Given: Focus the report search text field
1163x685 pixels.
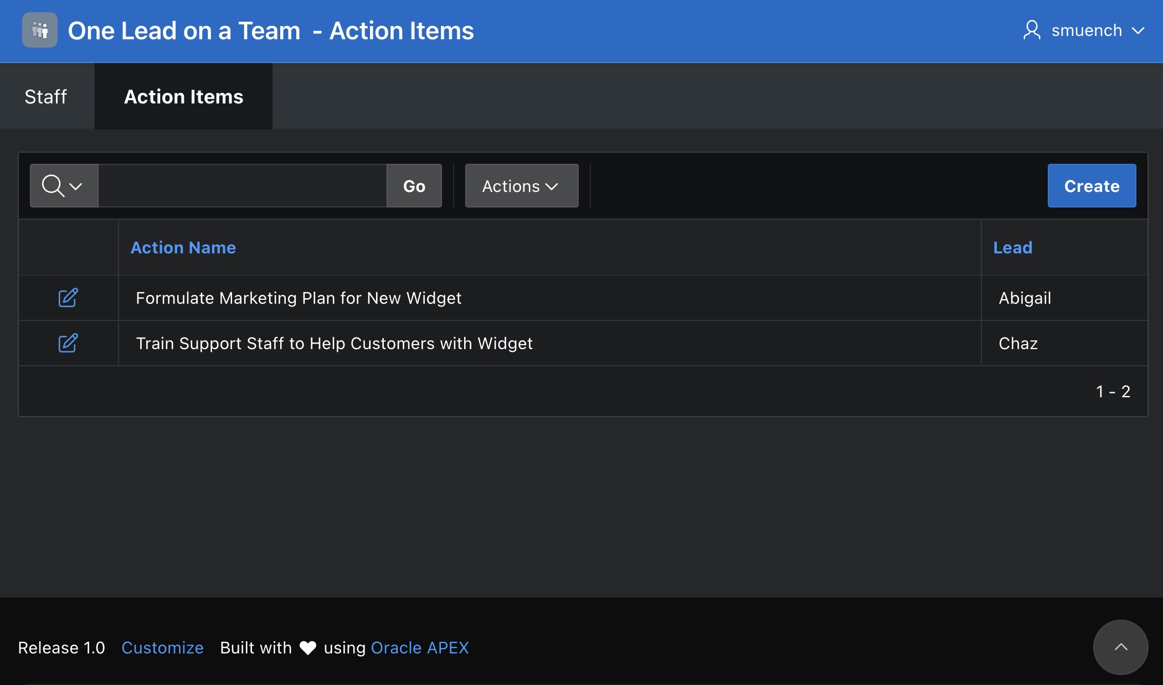Looking at the screenshot, I should (242, 186).
